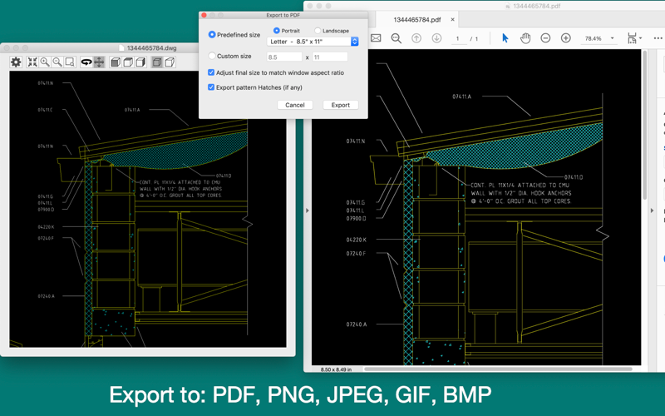
Task: Expand the left panel arrow in PDF viewer
Action: [x=308, y=210]
